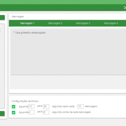Select the left side list panel
126x126 pixels.
(x=2, y=66)
